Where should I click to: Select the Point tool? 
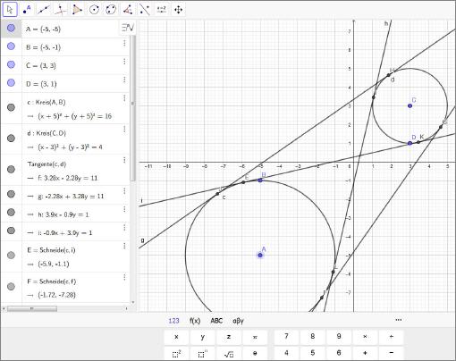[x=27, y=10]
